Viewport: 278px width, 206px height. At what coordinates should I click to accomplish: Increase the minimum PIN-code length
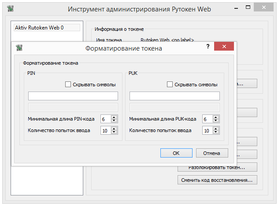(x=114, y=117)
